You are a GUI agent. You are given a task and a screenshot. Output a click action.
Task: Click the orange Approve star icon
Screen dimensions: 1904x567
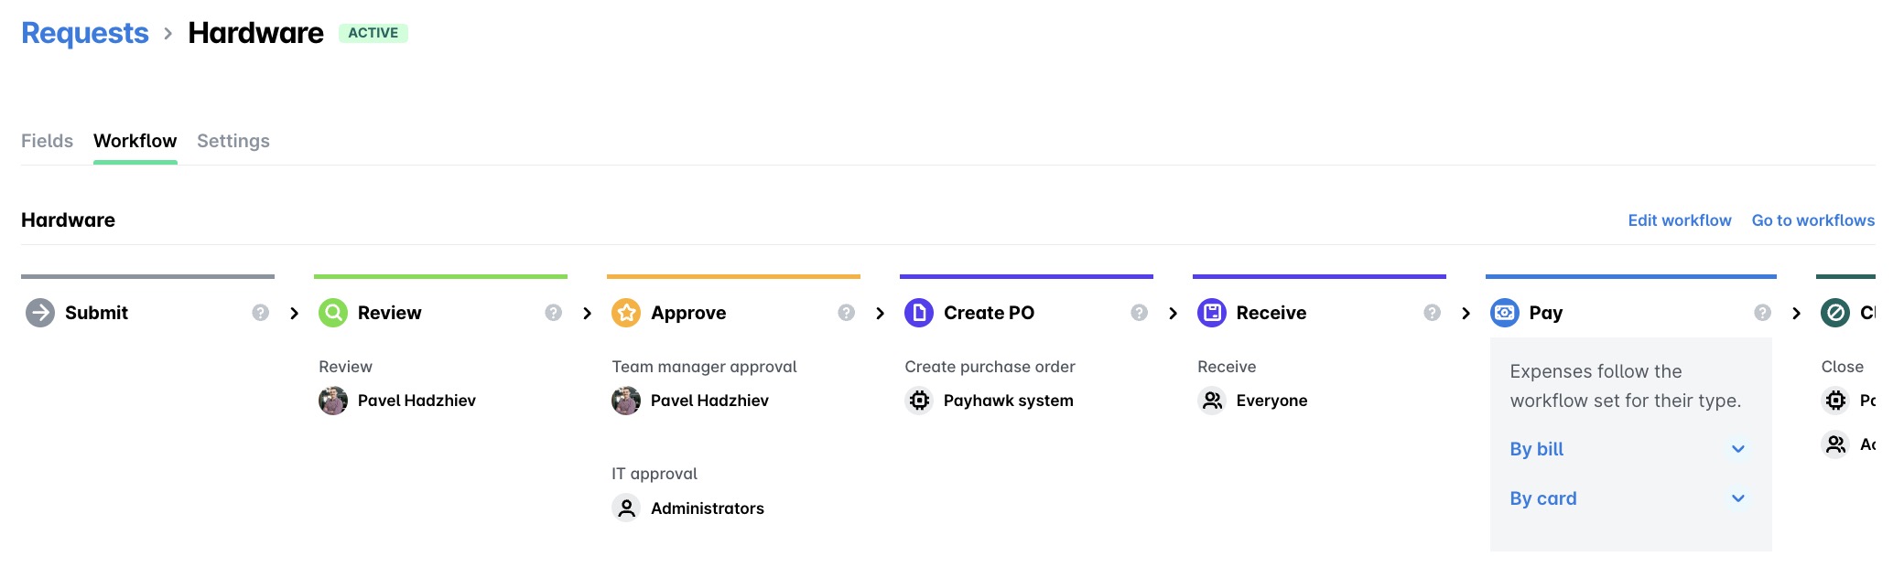pyautogui.click(x=626, y=313)
